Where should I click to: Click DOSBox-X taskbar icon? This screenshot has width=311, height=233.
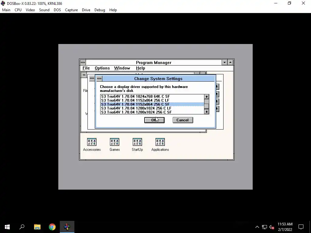click(x=67, y=227)
